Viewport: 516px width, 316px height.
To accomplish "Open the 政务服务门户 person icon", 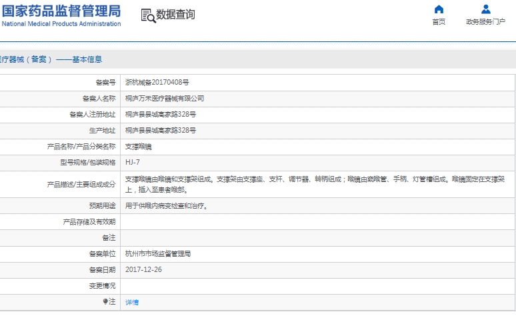I will (x=486, y=9).
